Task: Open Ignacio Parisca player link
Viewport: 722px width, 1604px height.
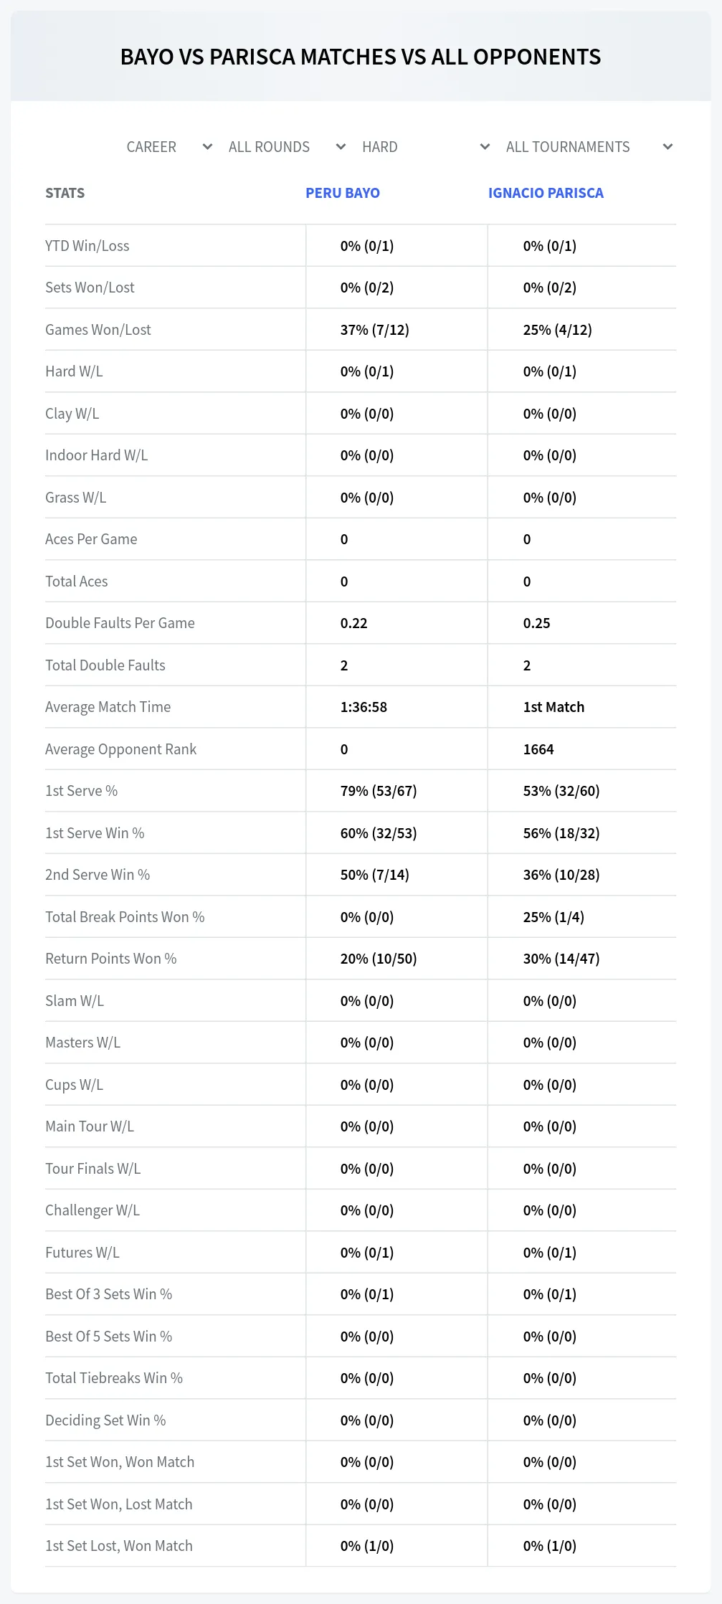Action: [546, 193]
